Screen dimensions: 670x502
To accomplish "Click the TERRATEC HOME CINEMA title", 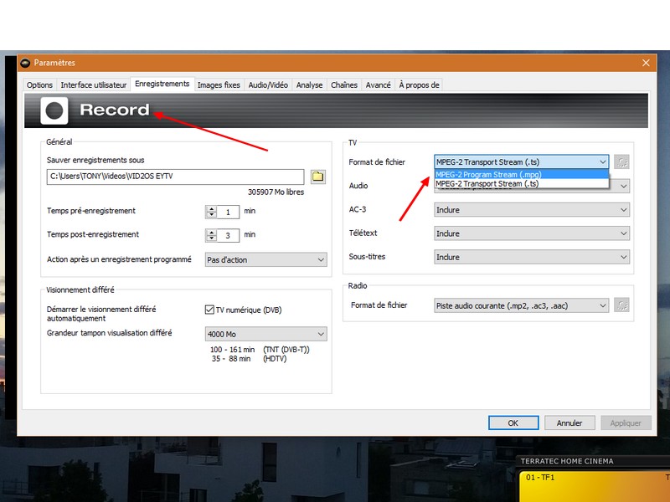I will 567,461.
